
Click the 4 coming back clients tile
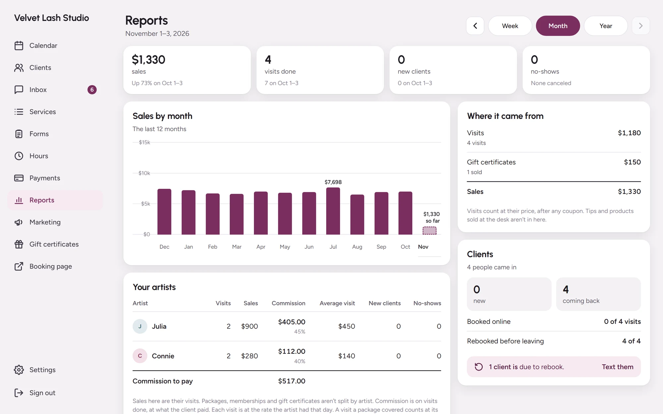click(598, 294)
